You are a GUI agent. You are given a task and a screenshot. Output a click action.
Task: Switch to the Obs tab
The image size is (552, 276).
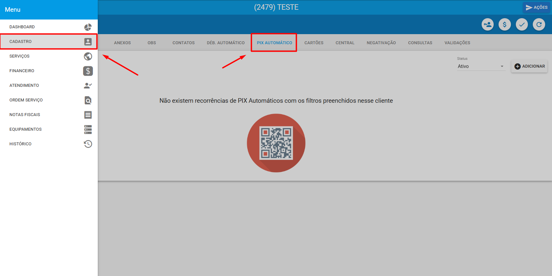[x=152, y=43]
